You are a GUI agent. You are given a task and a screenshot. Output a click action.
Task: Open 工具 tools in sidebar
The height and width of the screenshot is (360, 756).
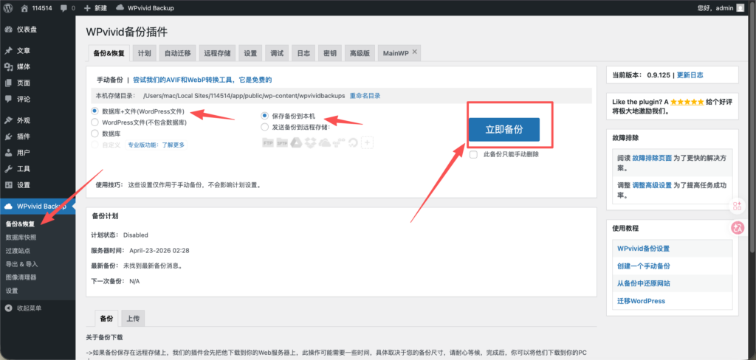(38, 169)
